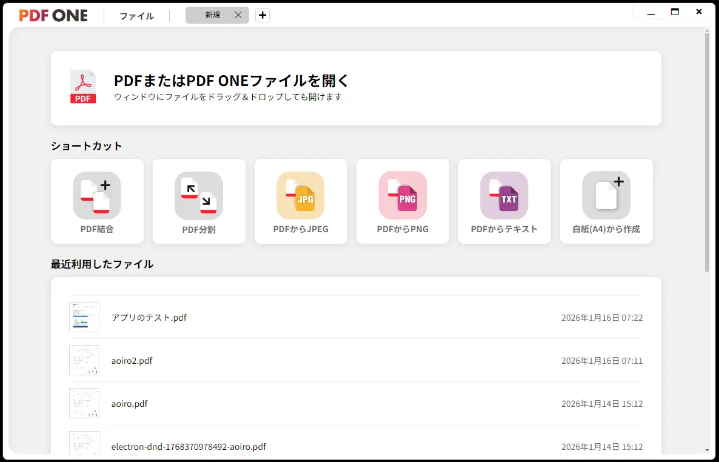Click the red PDF file icon
The image size is (719, 462).
coord(83,87)
